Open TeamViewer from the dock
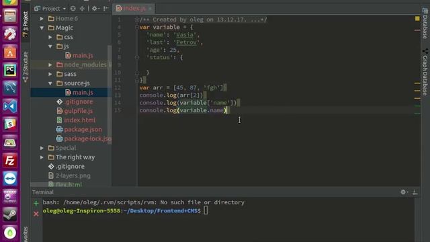This screenshot has height=242, width=430. pos(10,179)
